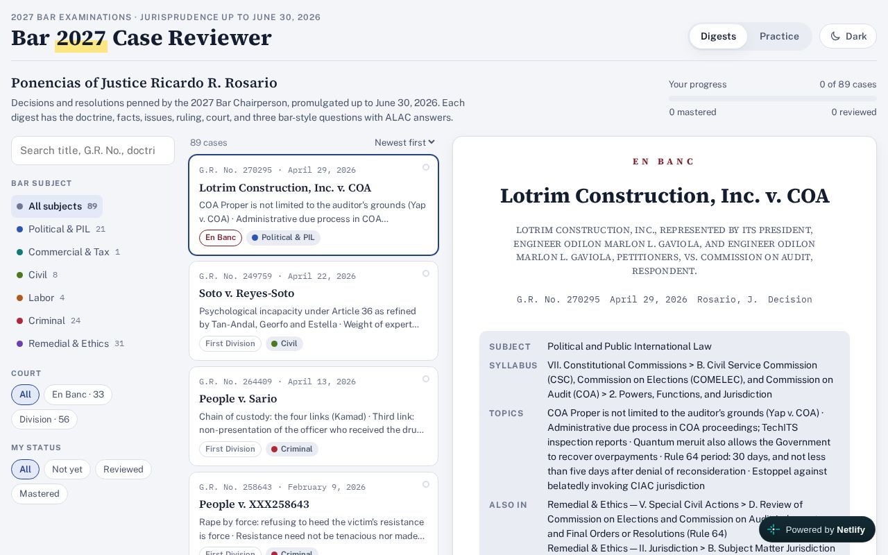Filter by Civil subject
The image size is (888, 555).
point(37,275)
